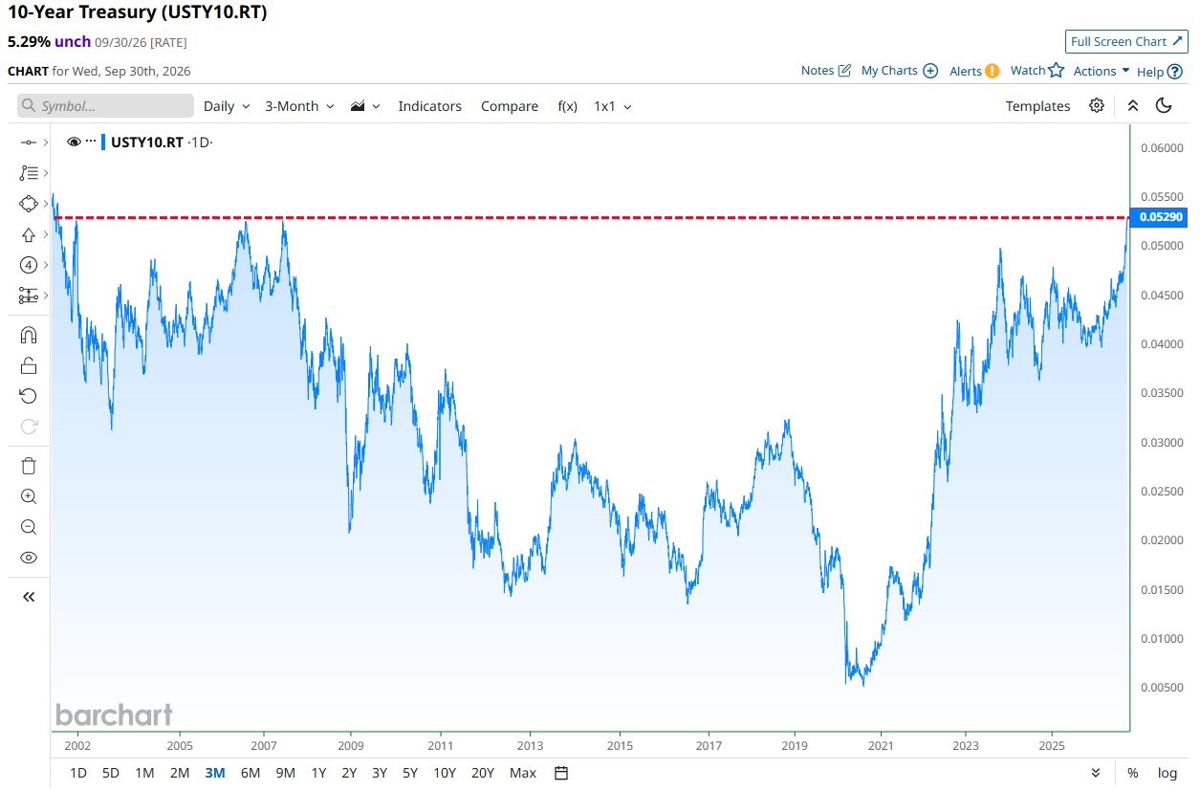Viewport: 1200px width, 790px height.
Task: Open the 3-Month period dropdown
Action: [x=299, y=106]
